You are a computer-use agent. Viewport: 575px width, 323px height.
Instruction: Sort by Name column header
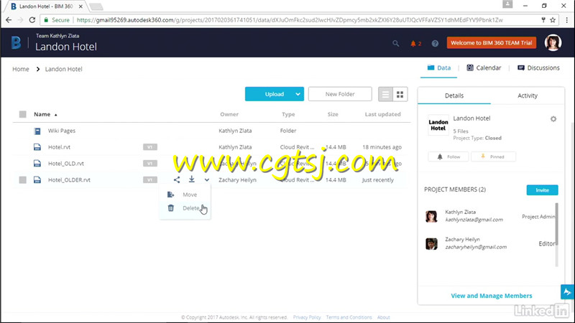(45, 114)
